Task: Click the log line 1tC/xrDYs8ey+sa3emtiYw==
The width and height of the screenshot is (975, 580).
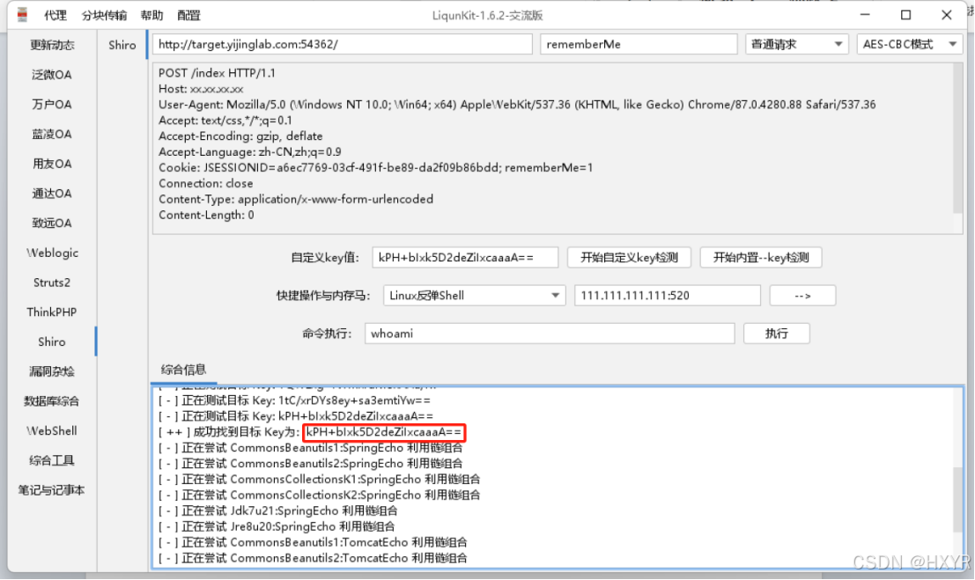Action: pos(295,400)
